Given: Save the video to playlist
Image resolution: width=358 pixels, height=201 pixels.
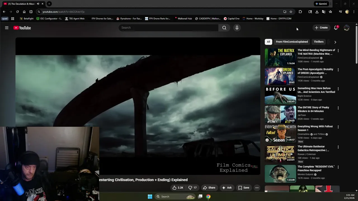Looking at the screenshot, I should [244, 188].
